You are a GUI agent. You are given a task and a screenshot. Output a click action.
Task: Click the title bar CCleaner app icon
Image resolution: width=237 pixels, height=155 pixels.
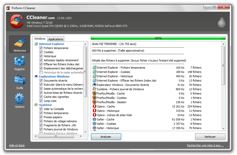point(8,8)
